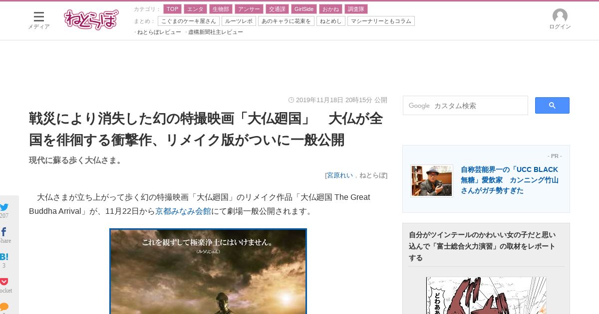Image resolution: width=599 pixels, height=314 pixels.
Task: Click the comment bubble icon in share bar
Action: (4, 307)
